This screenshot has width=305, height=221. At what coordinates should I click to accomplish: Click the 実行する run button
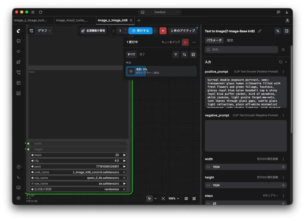click(x=141, y=31)
